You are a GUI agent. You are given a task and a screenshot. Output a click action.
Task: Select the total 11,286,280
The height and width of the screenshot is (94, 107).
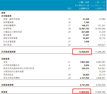[100, 52]
